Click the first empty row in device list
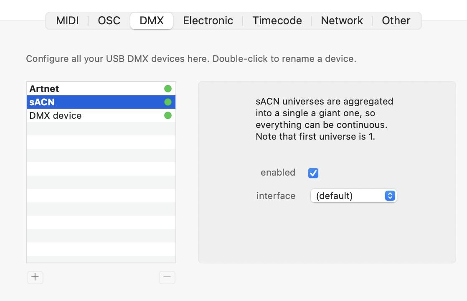Viewport: 467px width, 301px height. coord(101,129)
